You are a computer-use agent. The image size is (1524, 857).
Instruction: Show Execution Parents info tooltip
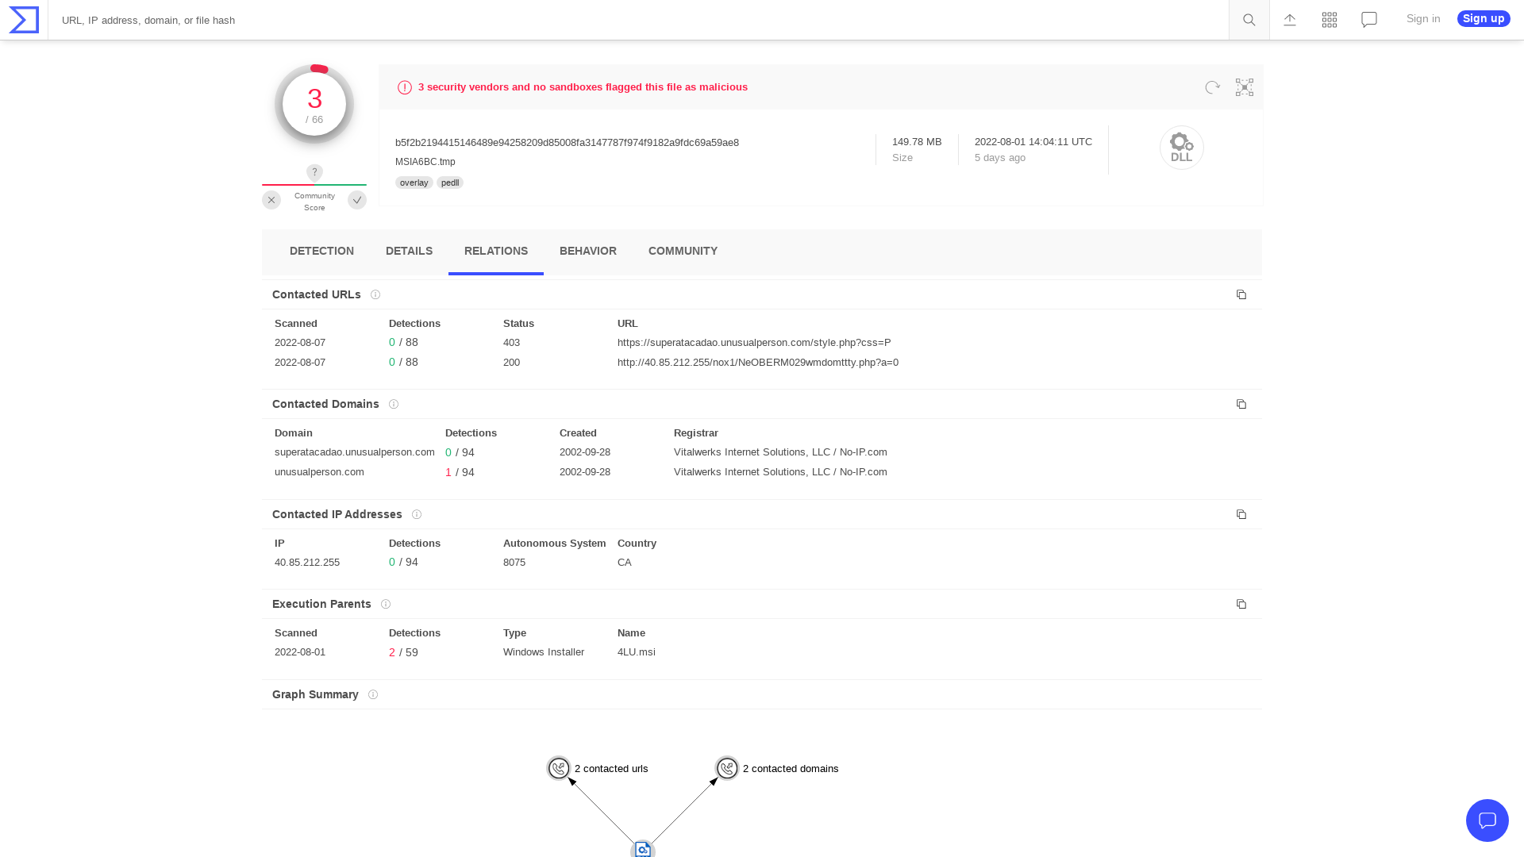click(385, 604)
